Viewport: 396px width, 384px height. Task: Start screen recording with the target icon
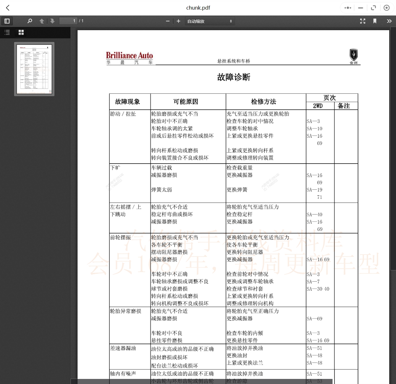point(387,8)
